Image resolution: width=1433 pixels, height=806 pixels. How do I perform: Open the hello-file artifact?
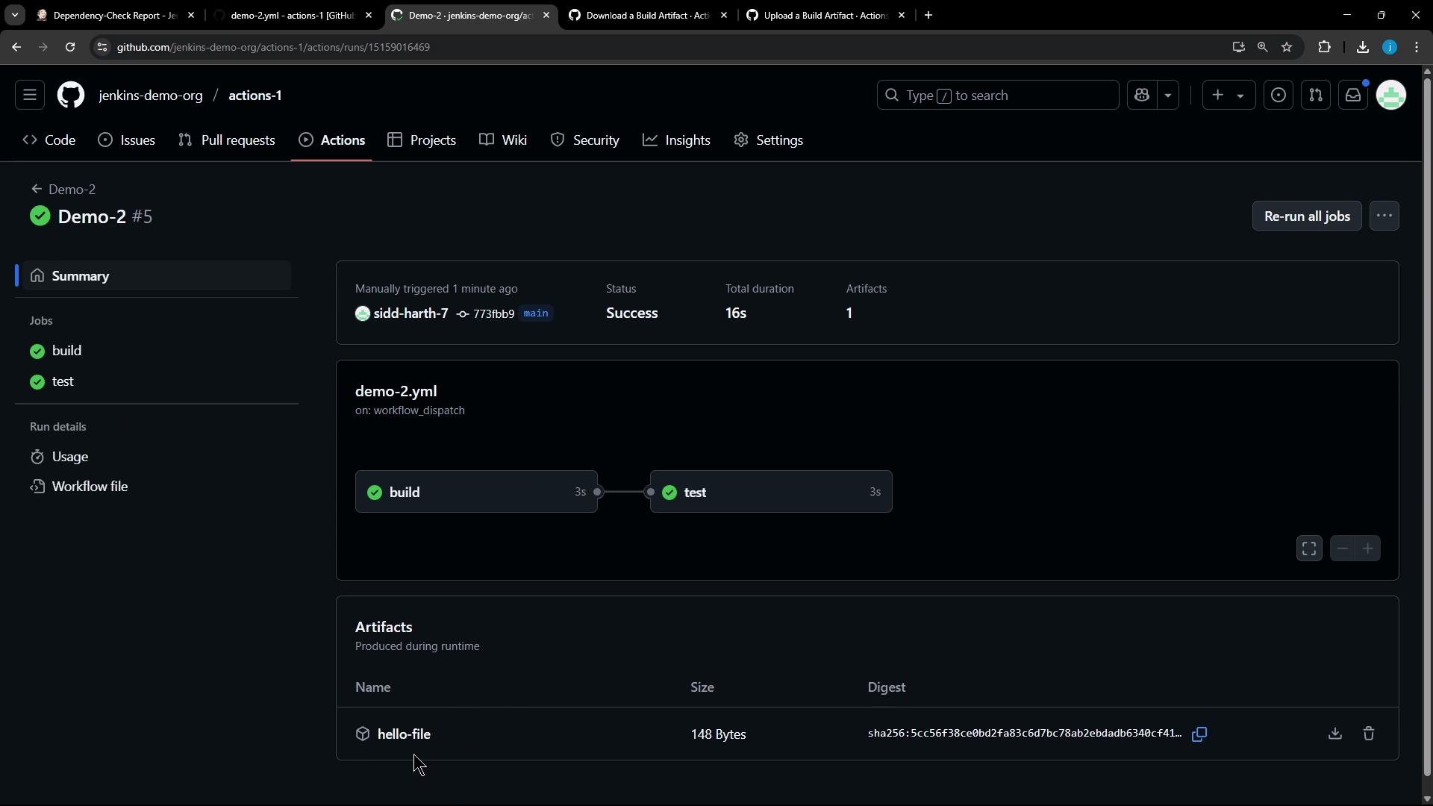point(404,734)
